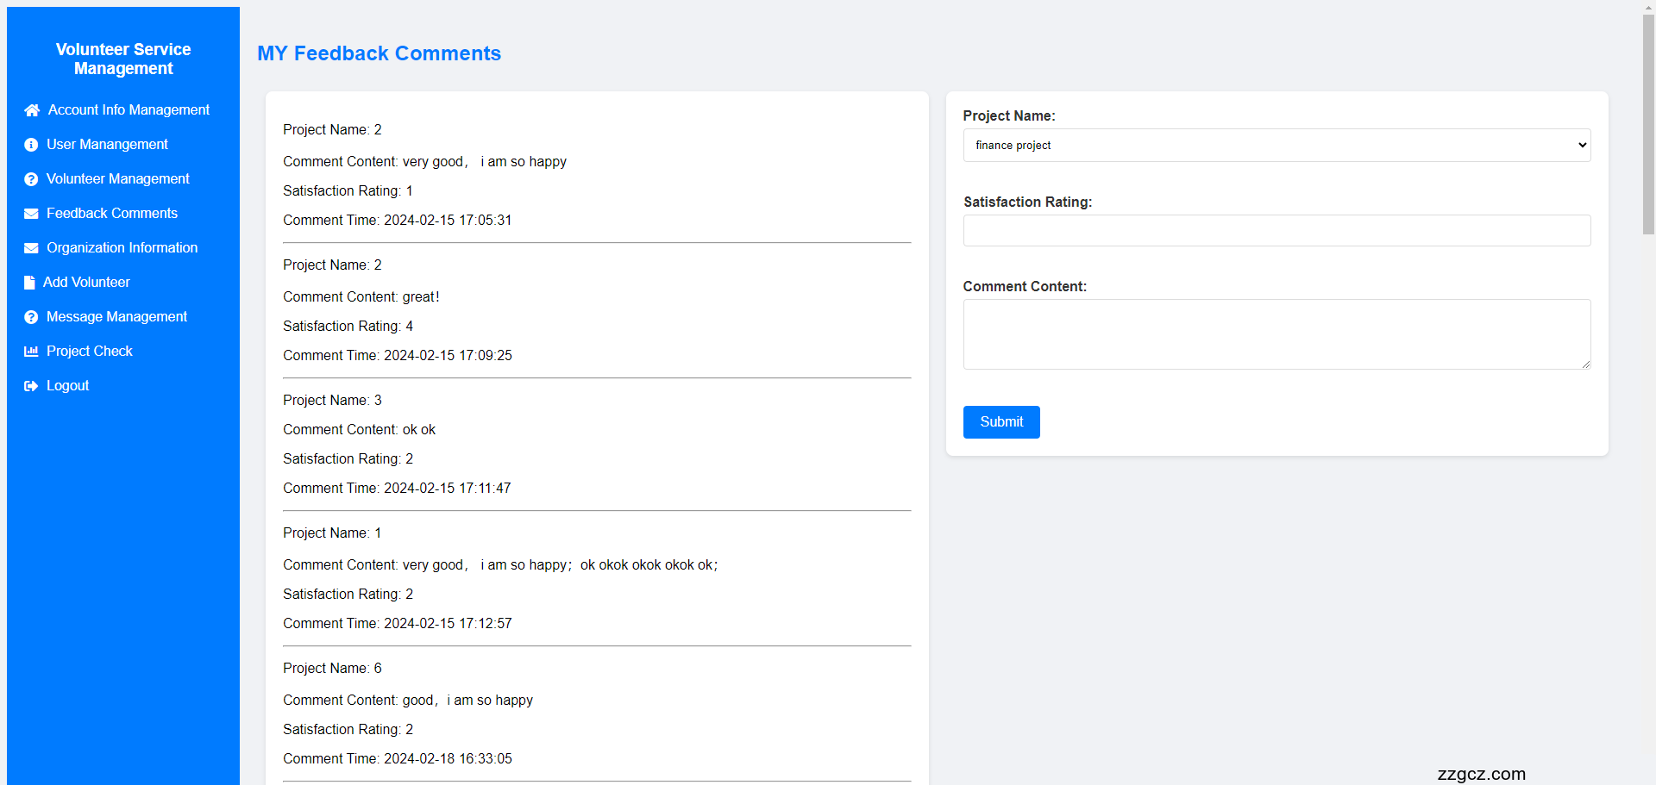Open Organization Information in the sidebar

coord(122,248)
